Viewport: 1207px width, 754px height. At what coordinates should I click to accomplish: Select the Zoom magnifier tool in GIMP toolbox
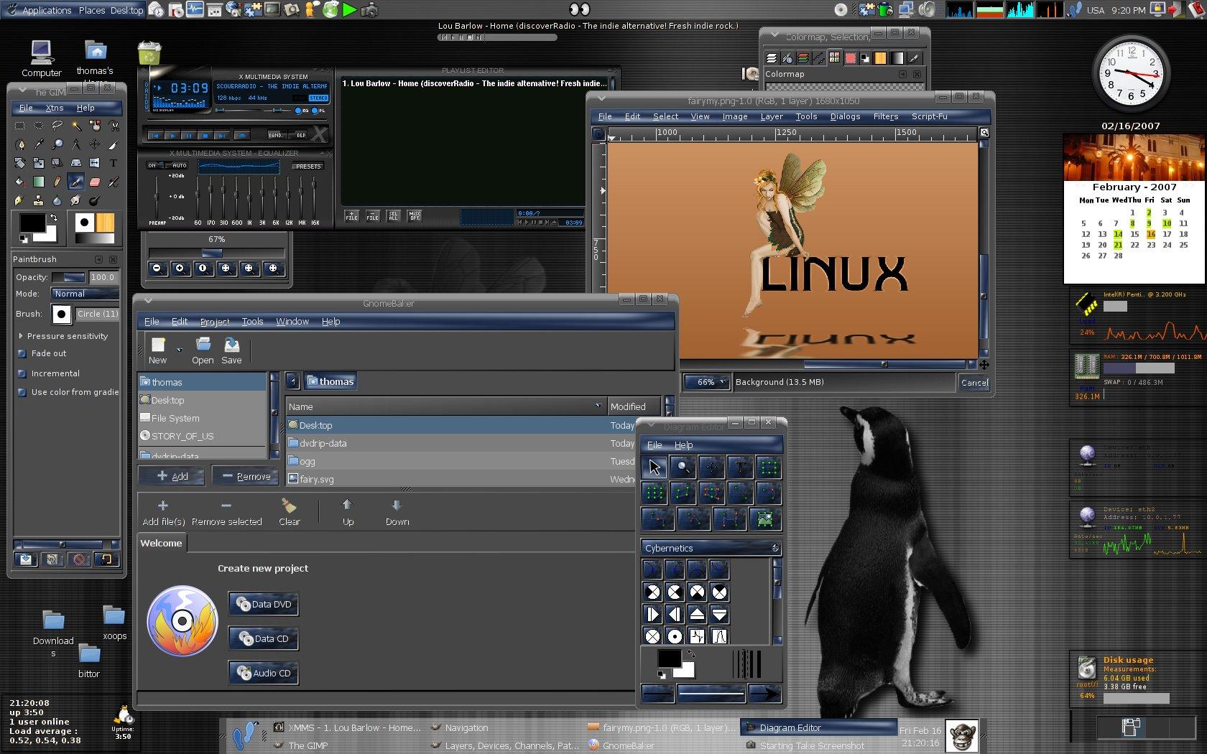click(x=57, y=144)
